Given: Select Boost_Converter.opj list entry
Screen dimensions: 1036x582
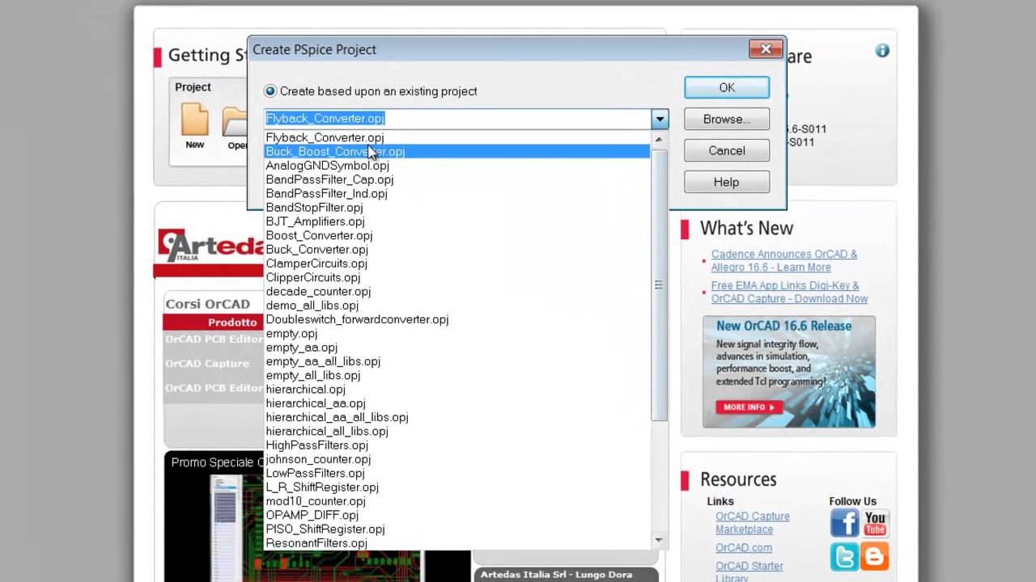Looking at the screenshot, I should pos(457,235).
